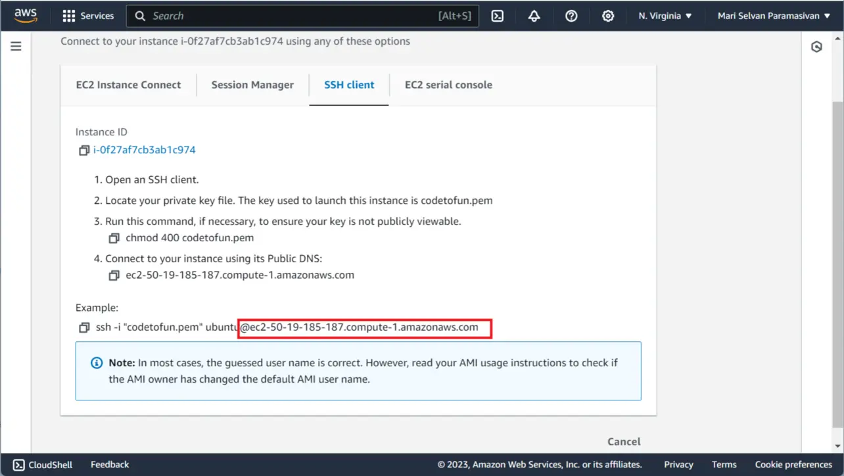Viewport: 844px width, 476px height.
Task: Copy the instance ID
Action: [x=83, y=151]
